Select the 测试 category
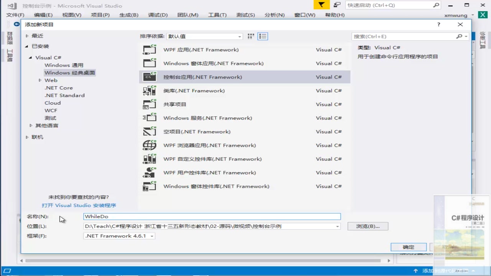The height and width of the screenshot is (276, 491). point(50,118)
